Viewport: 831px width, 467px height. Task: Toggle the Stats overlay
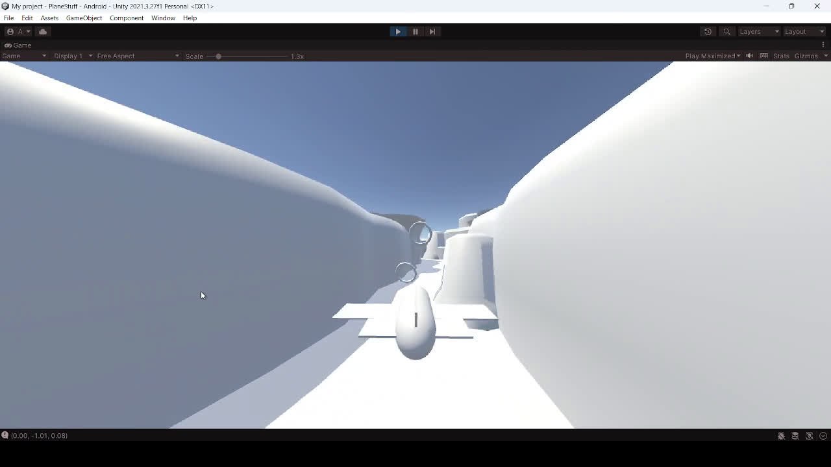(x=781, y=56)
